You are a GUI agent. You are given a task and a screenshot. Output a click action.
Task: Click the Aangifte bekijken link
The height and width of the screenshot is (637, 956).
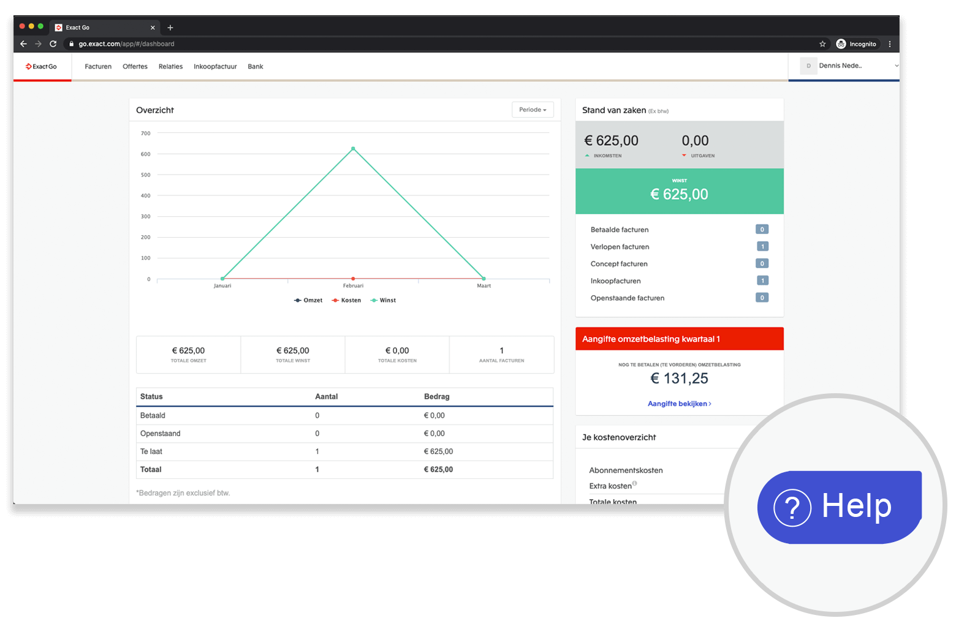[679, 404]
